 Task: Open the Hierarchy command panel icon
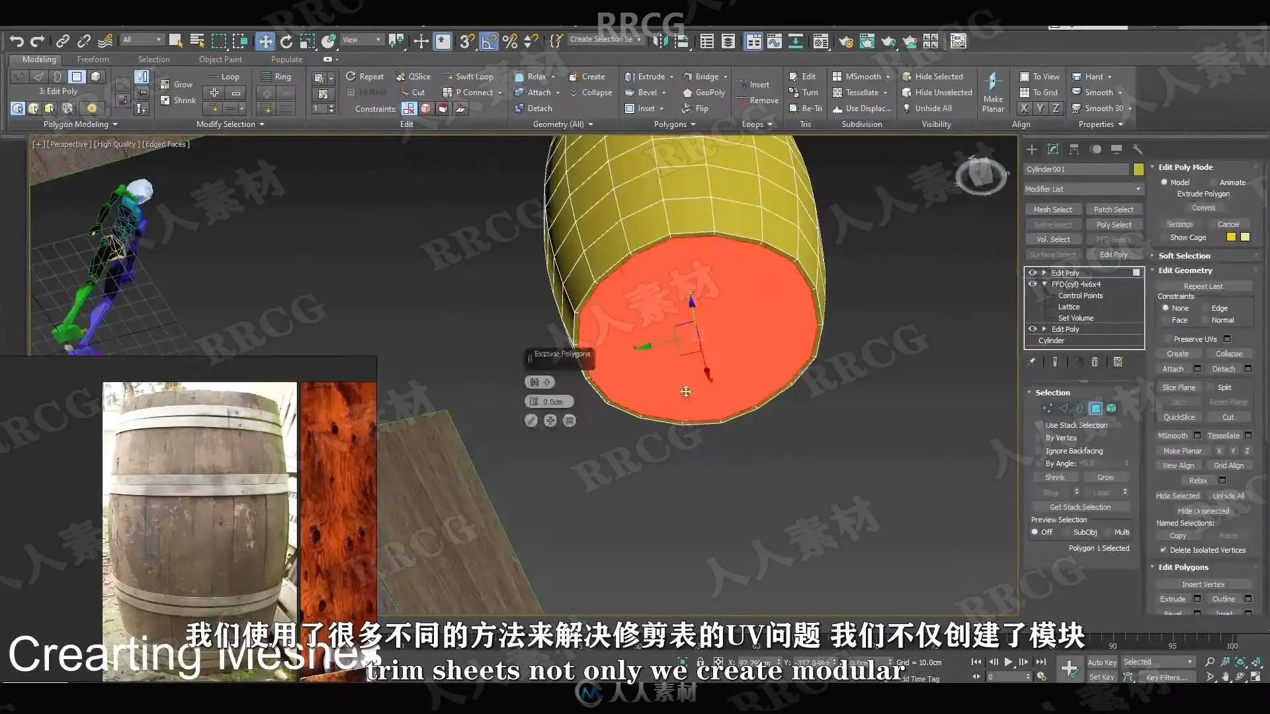(1074, 149)
